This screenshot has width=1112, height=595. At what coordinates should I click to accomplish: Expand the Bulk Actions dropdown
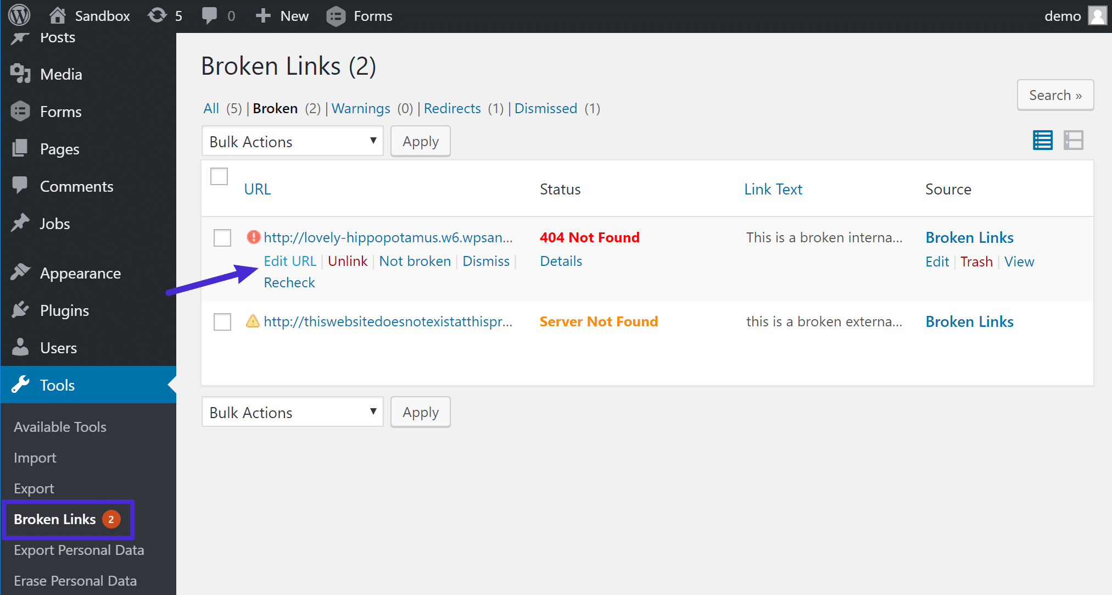(290, 141)
